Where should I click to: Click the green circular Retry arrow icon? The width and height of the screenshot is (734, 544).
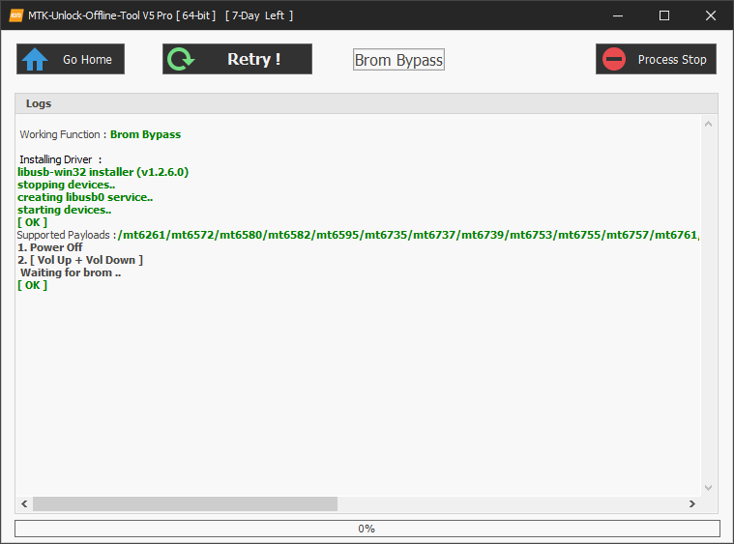[x=181, y=59]
